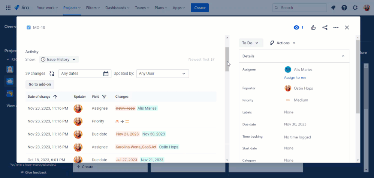Collapse the Details panel chevron
The width and height of the screenshot is (374, 178).
coord(343,56)
